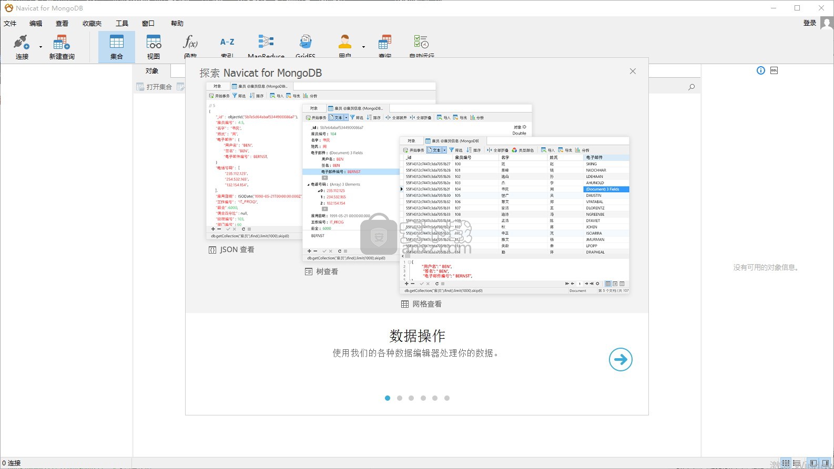Click the Automation checklist toolbar icon

click(421, 42)
